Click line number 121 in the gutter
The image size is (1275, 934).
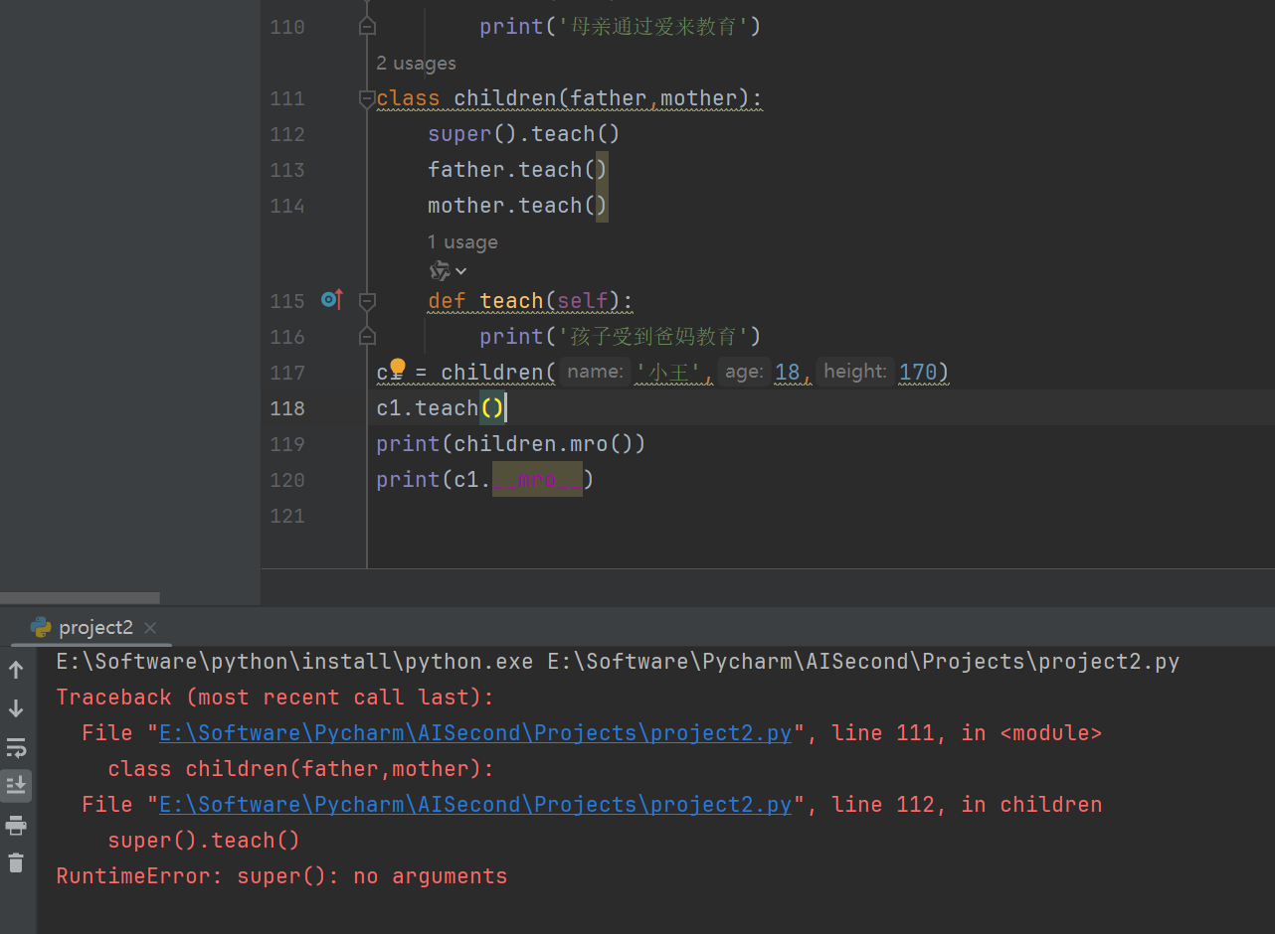point(287,516)
